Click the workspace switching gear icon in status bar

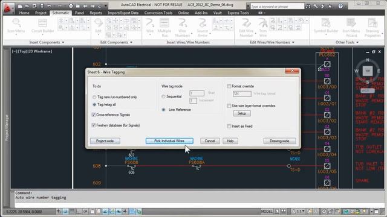[324, 212]
